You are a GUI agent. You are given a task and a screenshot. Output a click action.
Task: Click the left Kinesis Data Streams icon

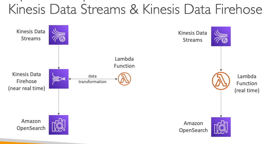[x=58, y=35]
